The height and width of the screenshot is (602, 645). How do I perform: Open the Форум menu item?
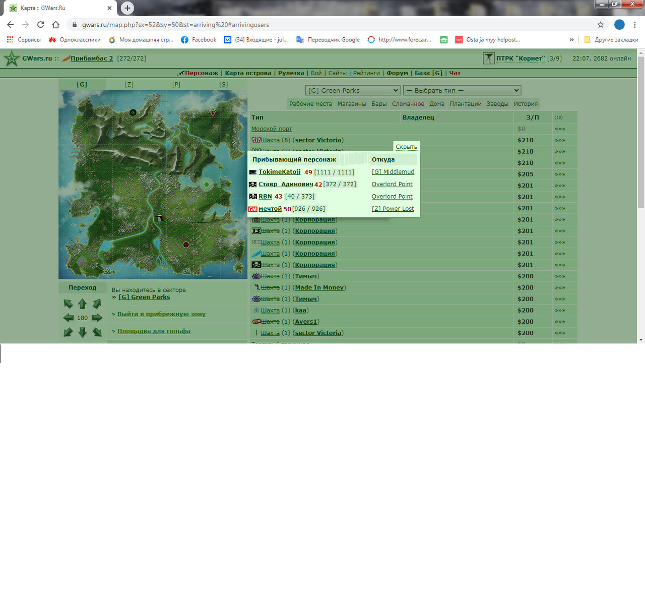(398, 73)
